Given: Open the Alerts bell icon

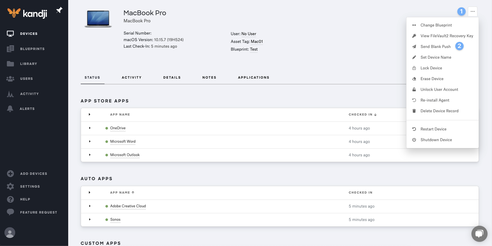Looking at the screenshot, I should pyautogui.click(x=10, y=109).
